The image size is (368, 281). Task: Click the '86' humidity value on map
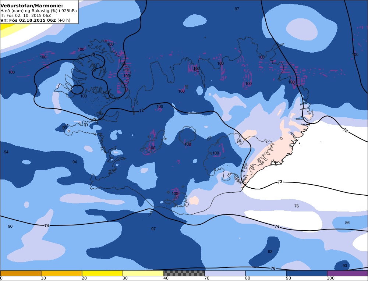click(347, 223)
